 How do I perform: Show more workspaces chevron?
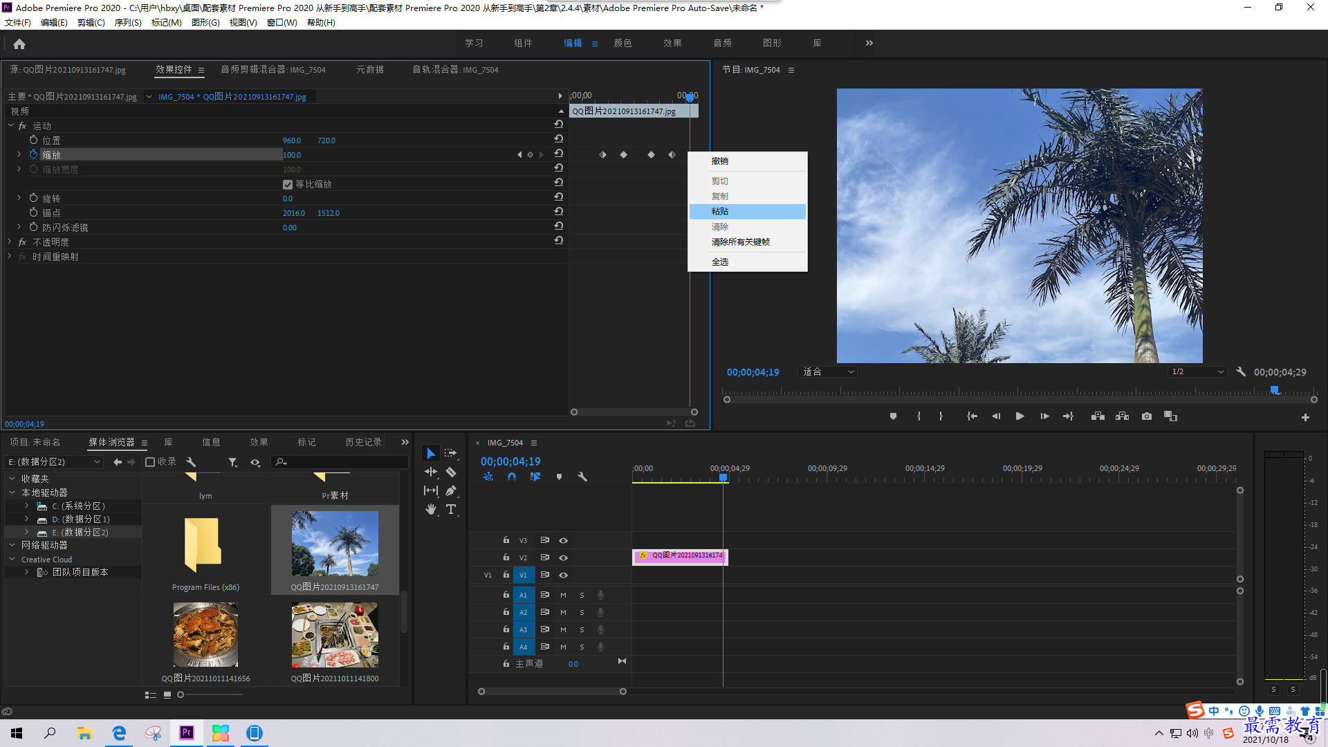(x=869, y=43)
